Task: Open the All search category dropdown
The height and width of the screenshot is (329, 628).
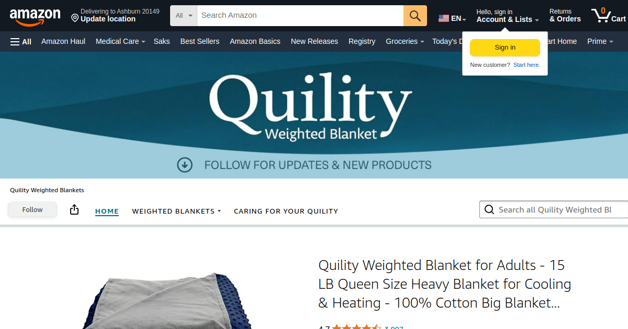Action: tap(184, 16)
